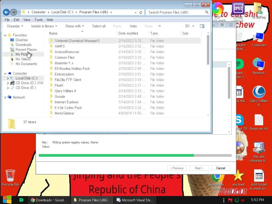Viewport: 272px width, 204px height.
Task: Open the Recycle Bin desktop icon
Action: click(x=10, y=178)
